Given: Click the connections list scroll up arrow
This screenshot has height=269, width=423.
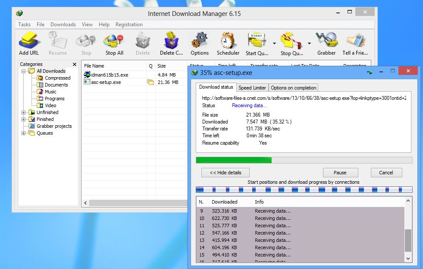Looking at the screenshot, I should tap(408, 201).
